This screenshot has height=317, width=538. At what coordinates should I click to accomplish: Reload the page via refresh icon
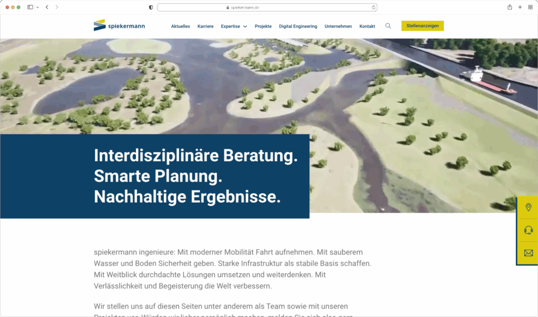374,7
